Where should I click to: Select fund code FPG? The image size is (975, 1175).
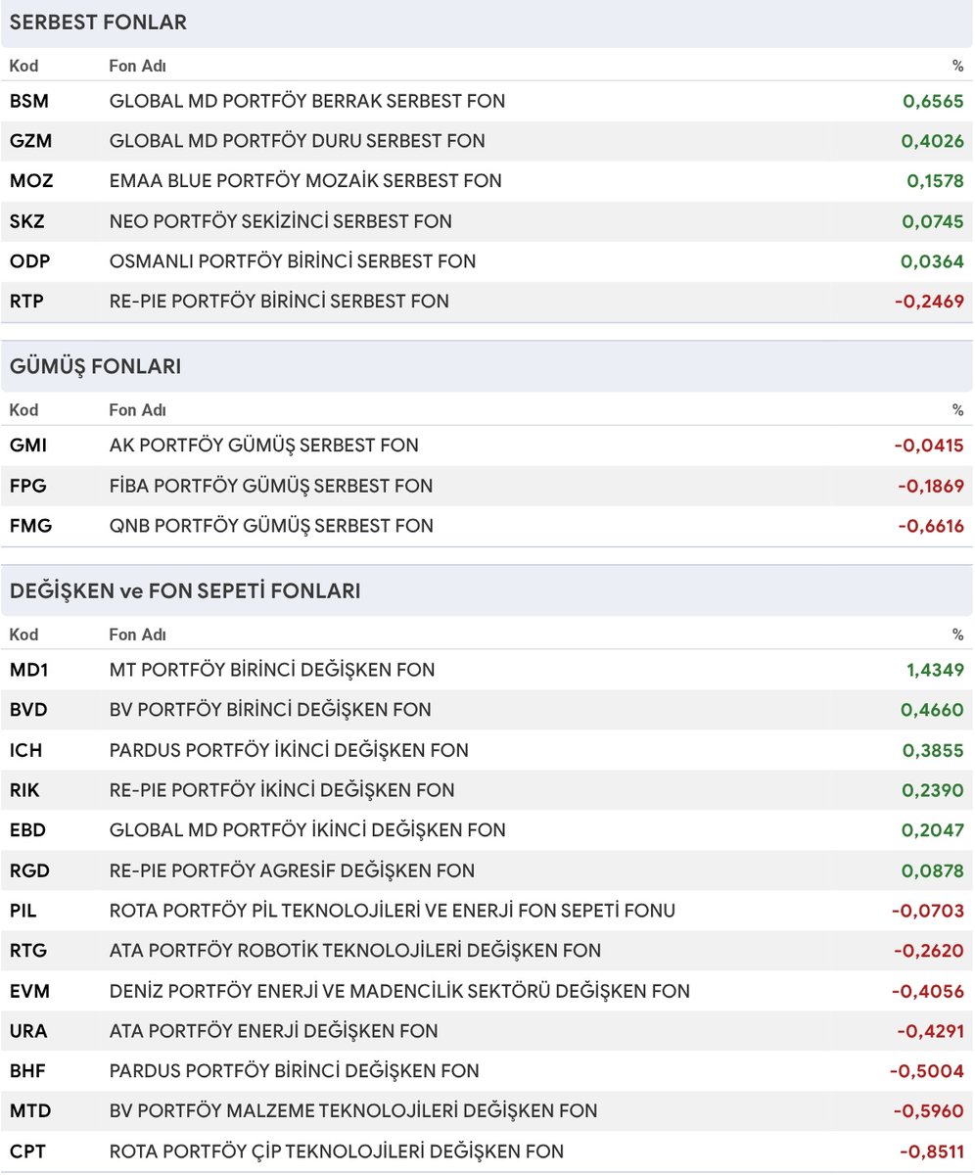tap(29, 486)
